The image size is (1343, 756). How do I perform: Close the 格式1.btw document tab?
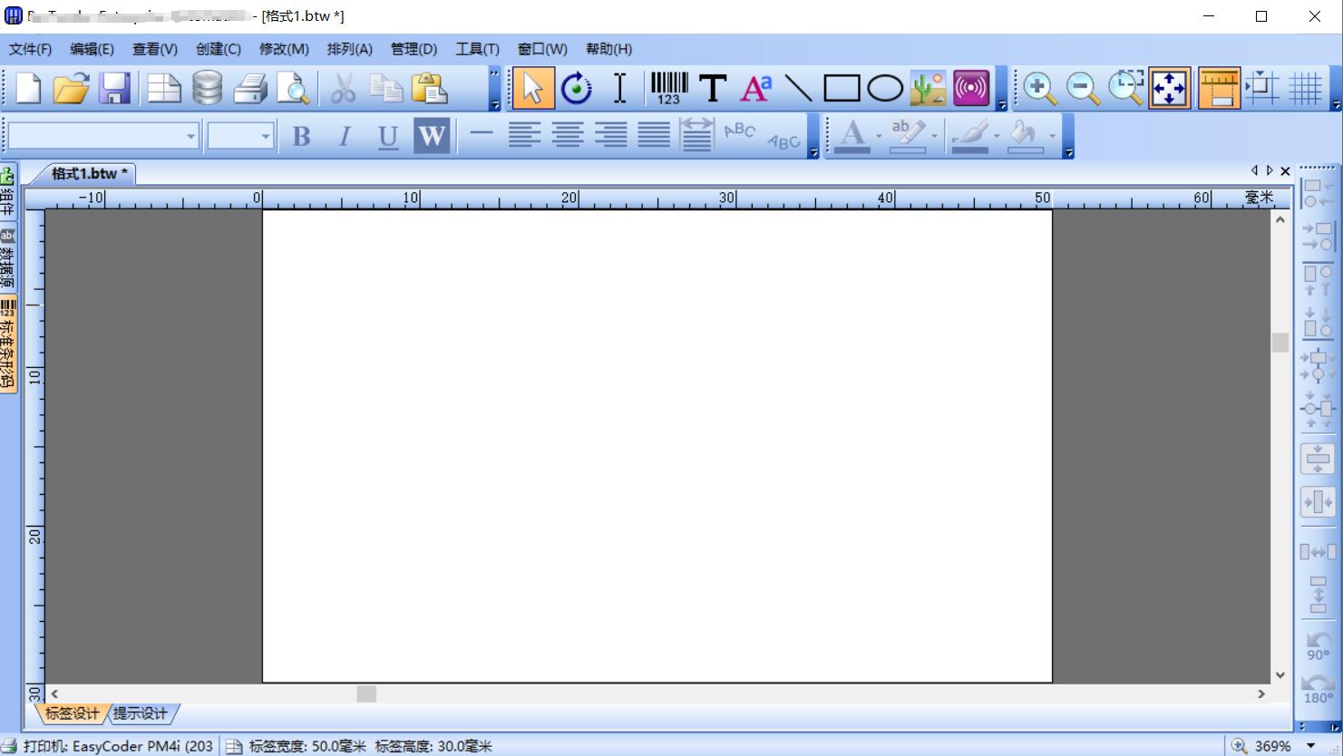tap(1285, 170)
